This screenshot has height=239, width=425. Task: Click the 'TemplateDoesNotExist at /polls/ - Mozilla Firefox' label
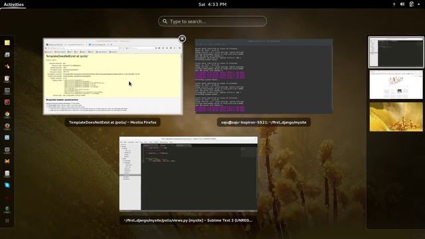click(x=112, y=122)
